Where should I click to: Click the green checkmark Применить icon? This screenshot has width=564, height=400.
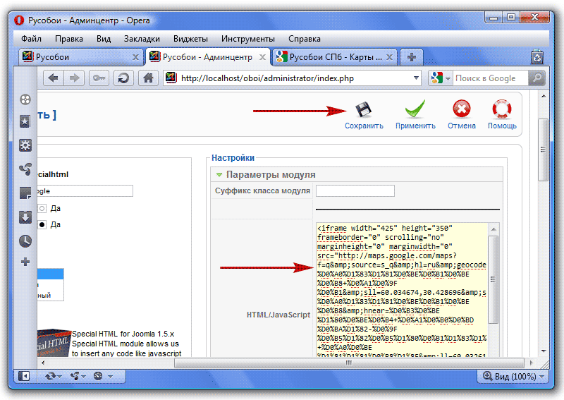[x=415, y=110]
